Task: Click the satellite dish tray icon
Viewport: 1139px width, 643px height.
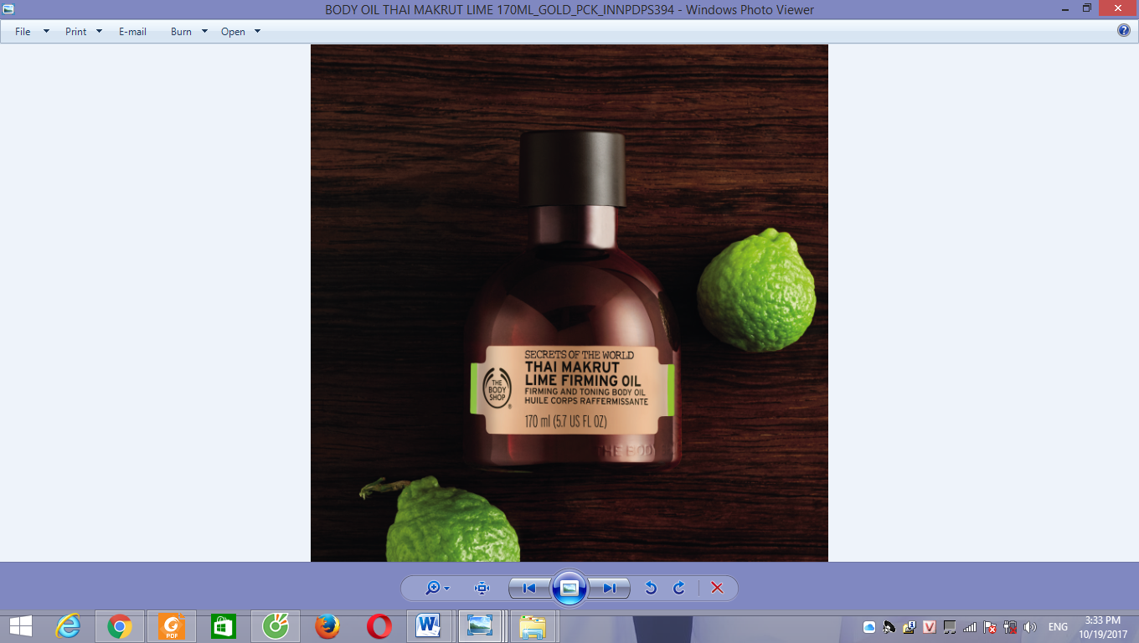Action: 889,627
